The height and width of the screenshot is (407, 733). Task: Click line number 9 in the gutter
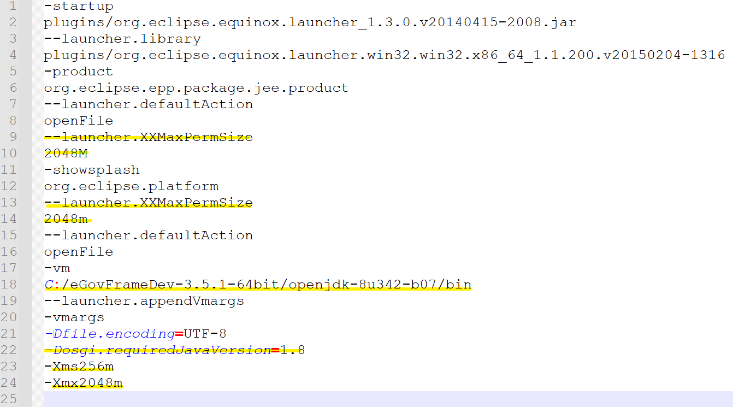13,137
